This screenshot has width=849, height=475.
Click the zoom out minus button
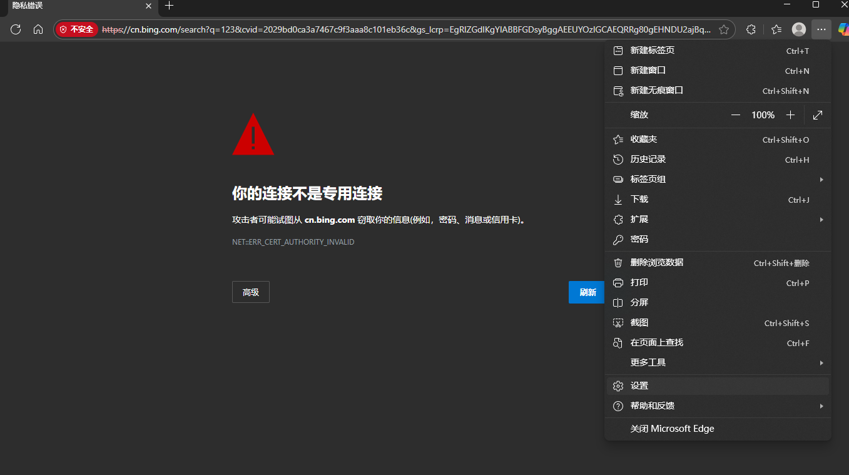coord(736,115)
